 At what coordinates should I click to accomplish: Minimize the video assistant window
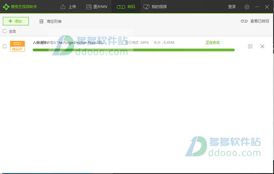click(x=257, y=7)
